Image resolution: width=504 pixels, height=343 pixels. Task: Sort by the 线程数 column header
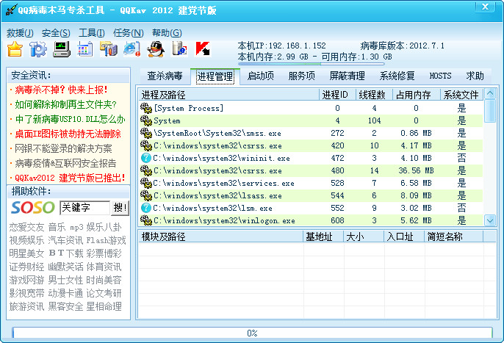pyautogui.click(x=374, y=95)
